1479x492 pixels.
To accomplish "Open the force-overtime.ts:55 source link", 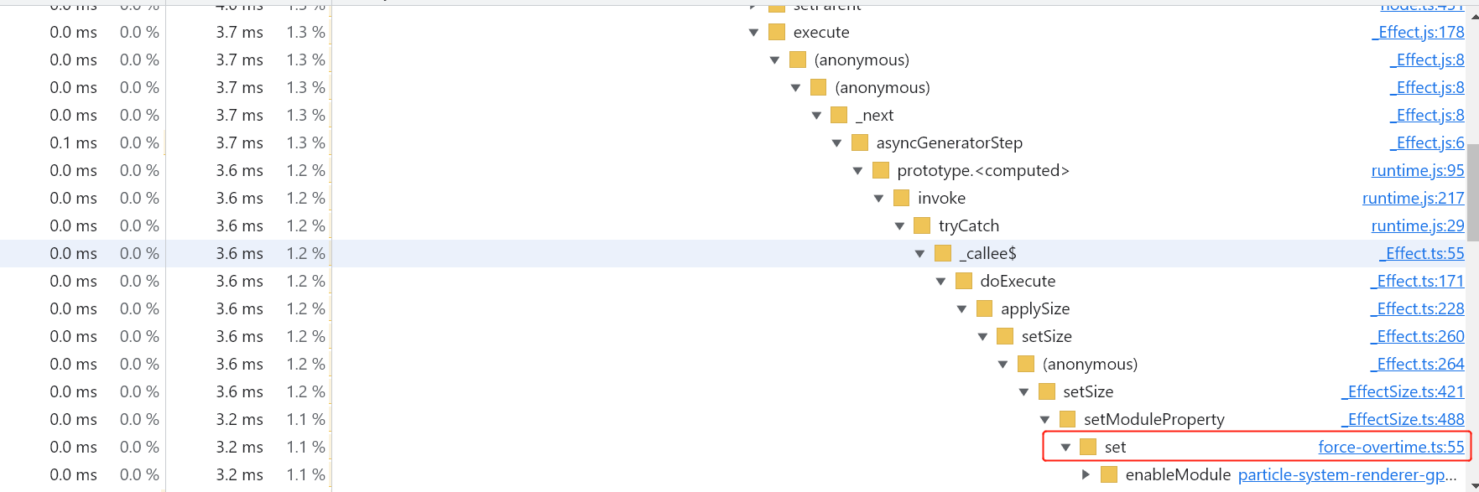I will coord(1391,448).
